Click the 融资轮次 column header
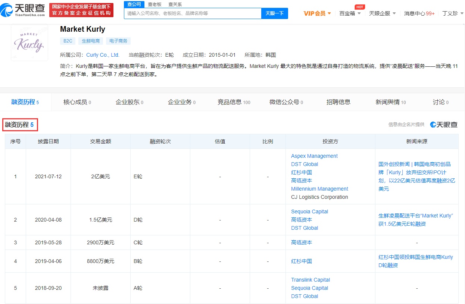Screen dimensions: 465x304 (x=160, y=141)
